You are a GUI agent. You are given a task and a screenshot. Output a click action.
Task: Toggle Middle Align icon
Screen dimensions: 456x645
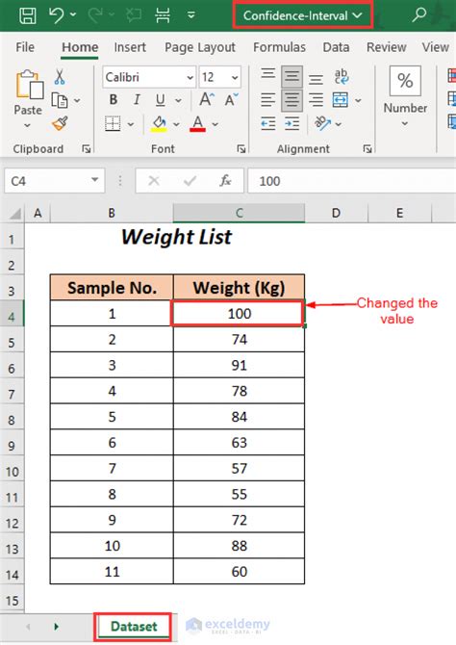[291, 76]
